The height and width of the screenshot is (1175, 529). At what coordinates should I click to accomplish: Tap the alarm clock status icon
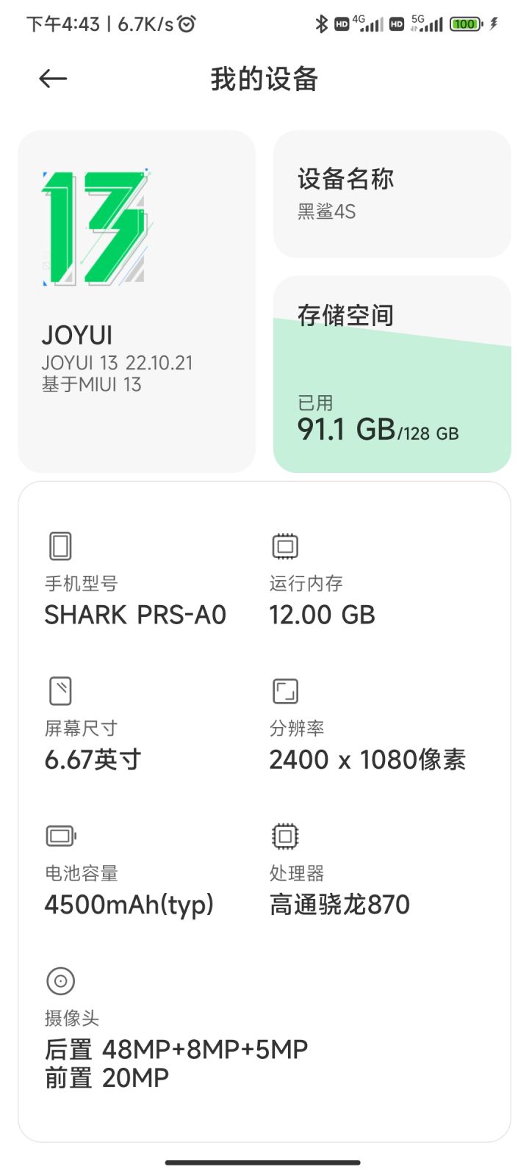pyautogui.click(x=187, y=24)
